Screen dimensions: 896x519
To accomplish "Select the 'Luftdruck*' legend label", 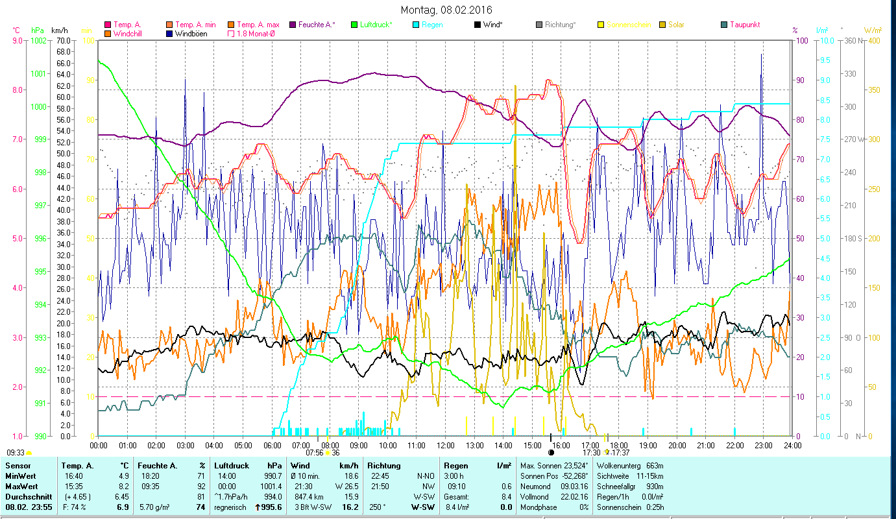I will [x=376, y=25].
